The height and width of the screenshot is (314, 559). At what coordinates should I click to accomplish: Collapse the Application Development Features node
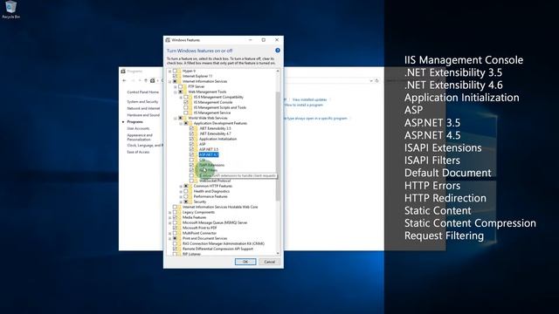pos(181,123)
